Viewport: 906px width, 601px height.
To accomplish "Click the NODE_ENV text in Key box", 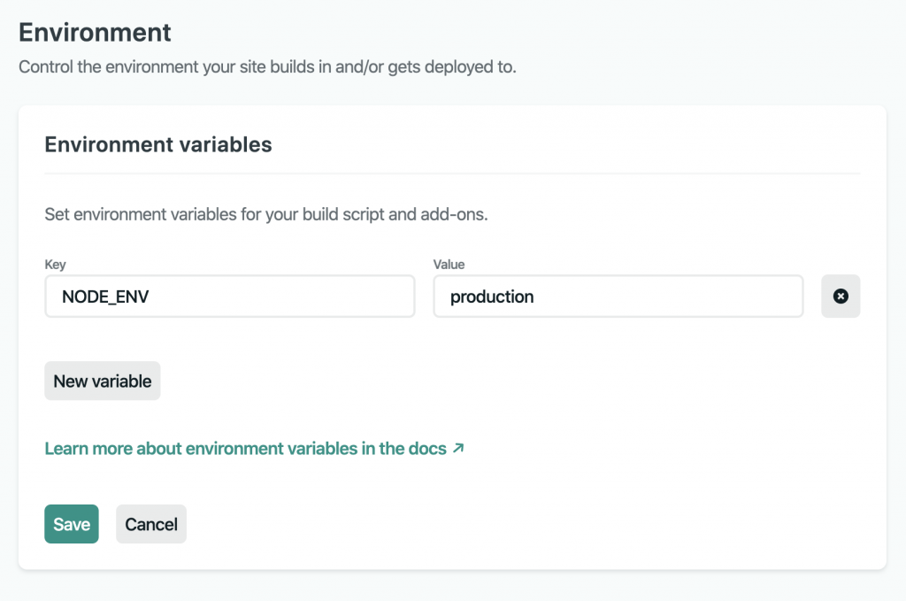I will coord(105,297).
